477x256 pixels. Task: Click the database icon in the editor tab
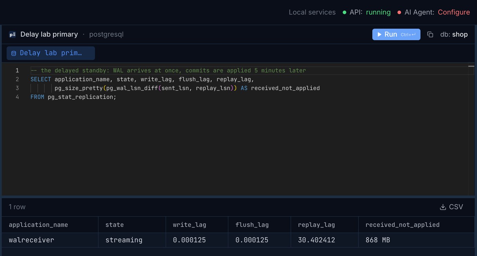(14, 53)
